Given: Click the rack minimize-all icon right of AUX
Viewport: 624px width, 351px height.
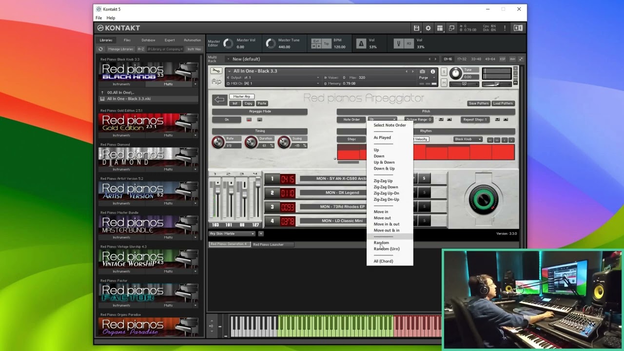Looking at the screenshot, I should [521, 59].
